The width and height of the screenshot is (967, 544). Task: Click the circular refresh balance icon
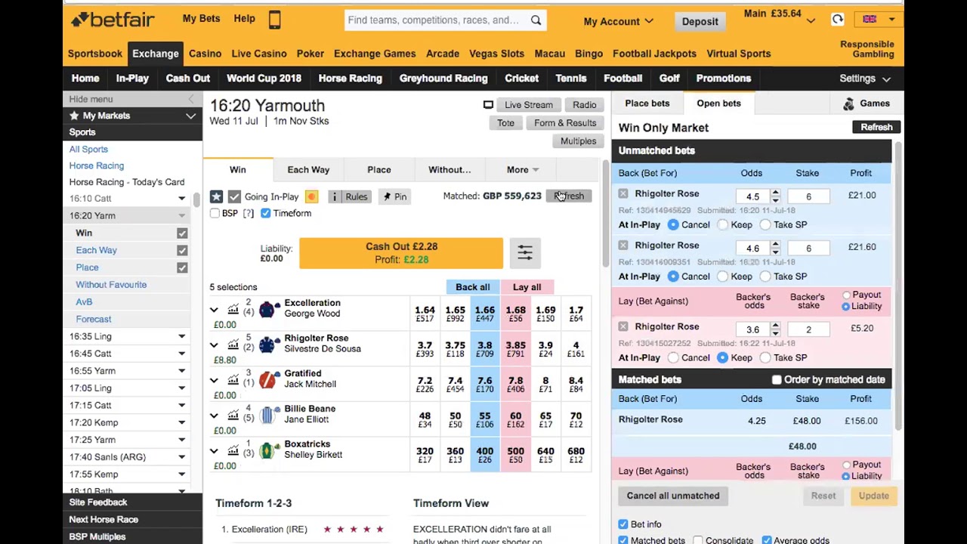(x=837, y=20)
